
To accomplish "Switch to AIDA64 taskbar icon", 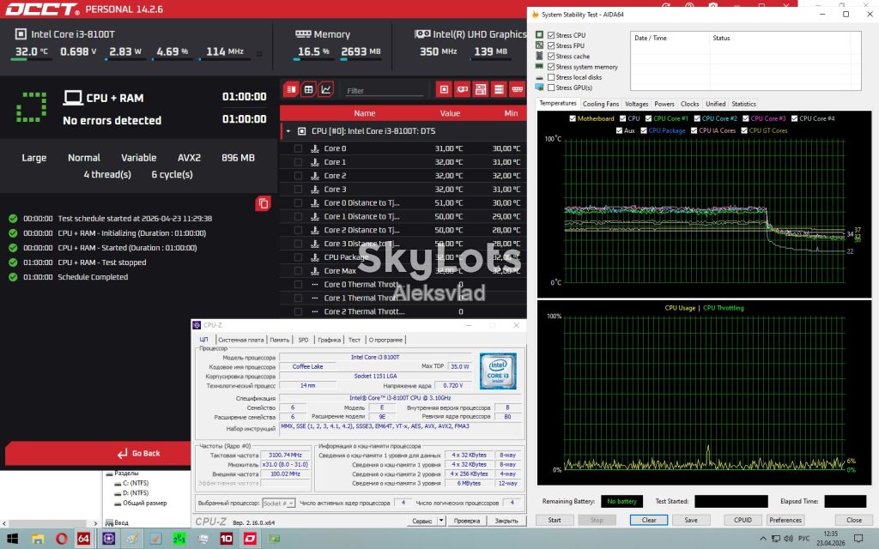I will pyautogui.click(x=83, y=539).
